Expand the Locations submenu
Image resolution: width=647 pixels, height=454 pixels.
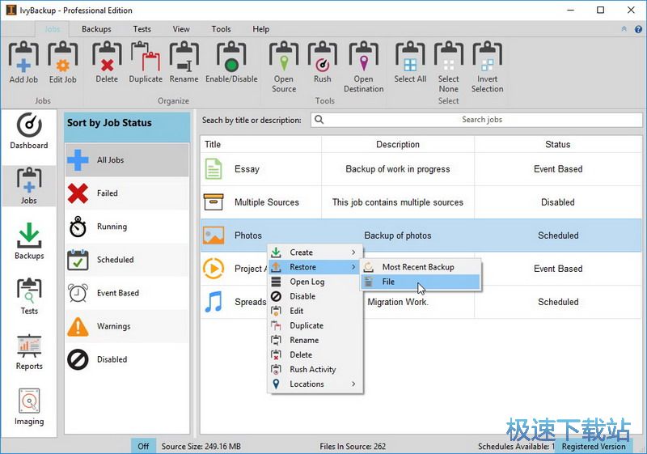click(315, 384)
